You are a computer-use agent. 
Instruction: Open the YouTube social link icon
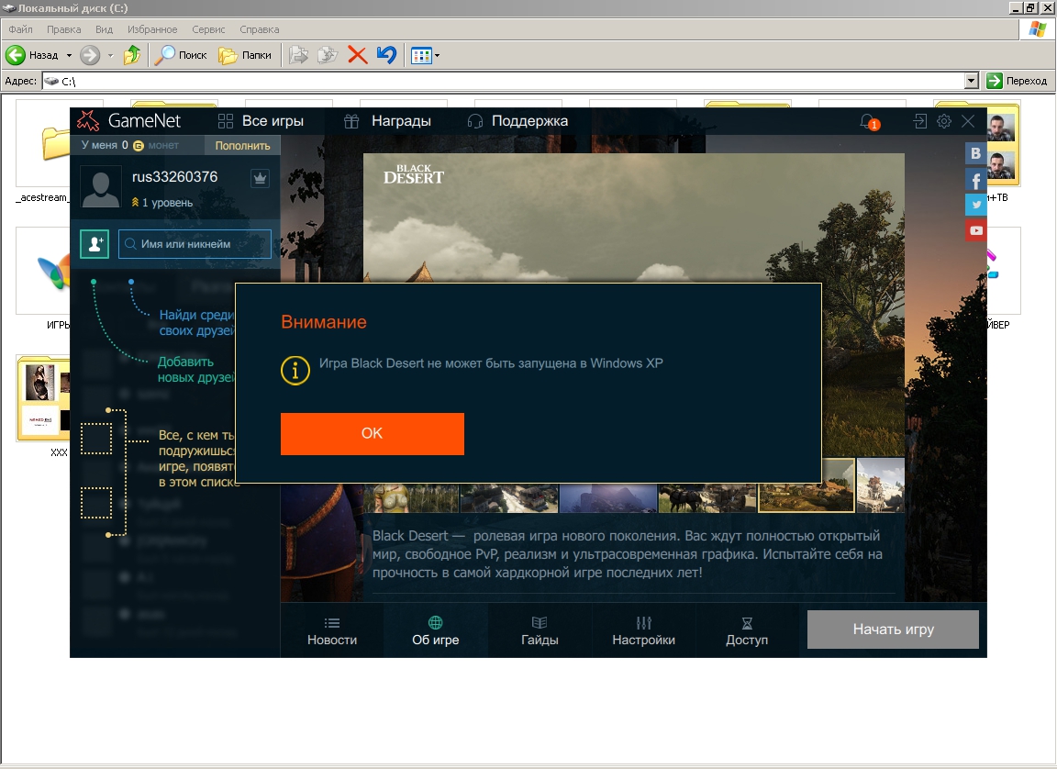coord(975,230)
